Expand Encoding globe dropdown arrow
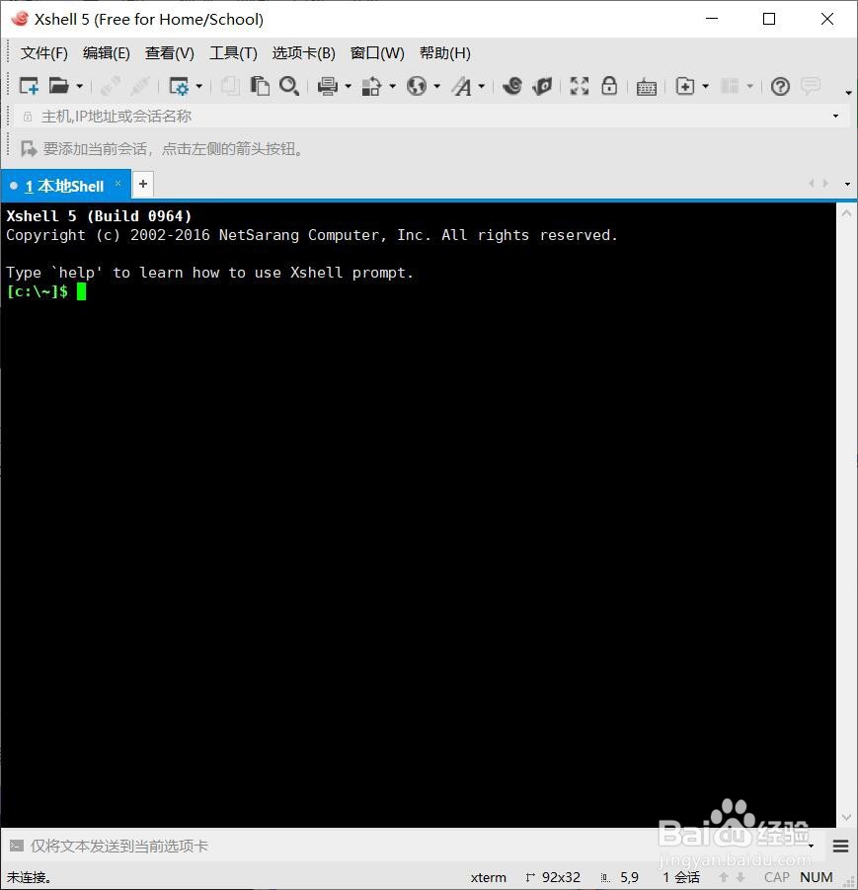The width and height of the screenshot is (858, 890). click(436, 86)
